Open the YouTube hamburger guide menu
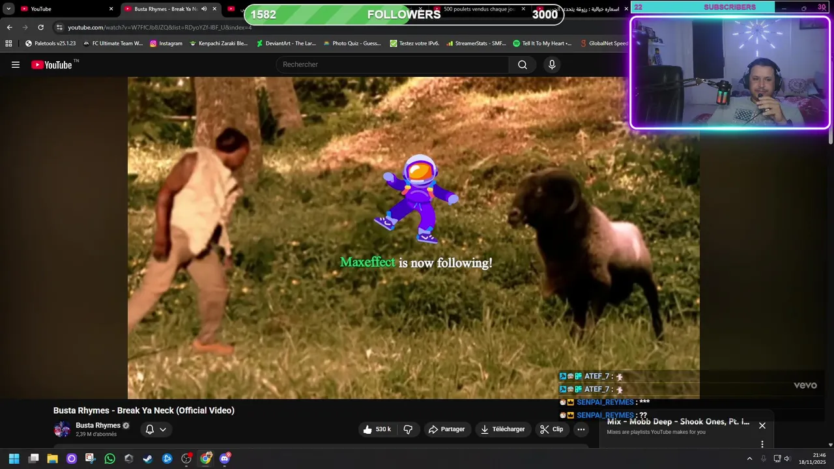This screenshot has width=834, height=469. coord(16,64)
